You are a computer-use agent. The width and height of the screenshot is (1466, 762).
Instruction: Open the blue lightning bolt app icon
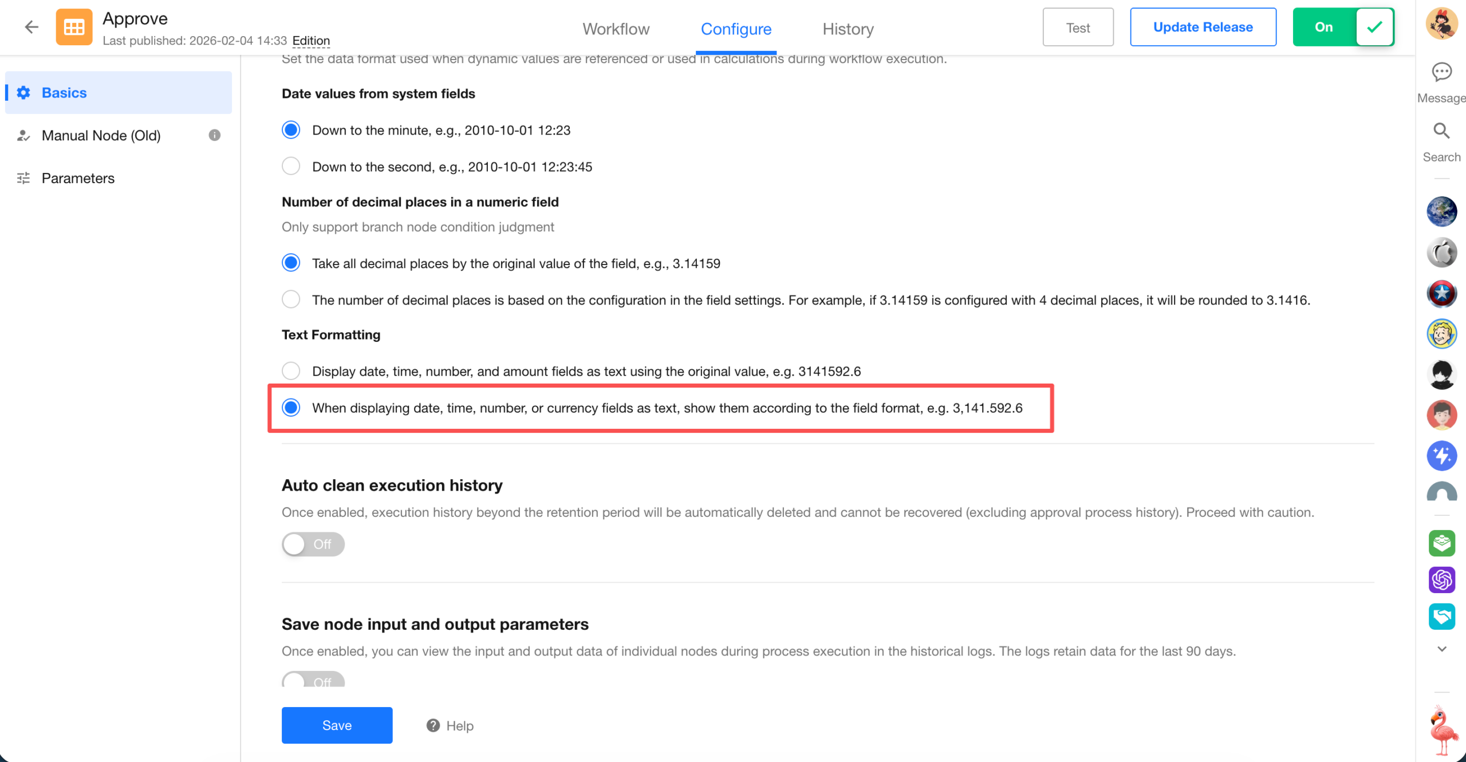pyautogui.click(x=1441, y=456)
